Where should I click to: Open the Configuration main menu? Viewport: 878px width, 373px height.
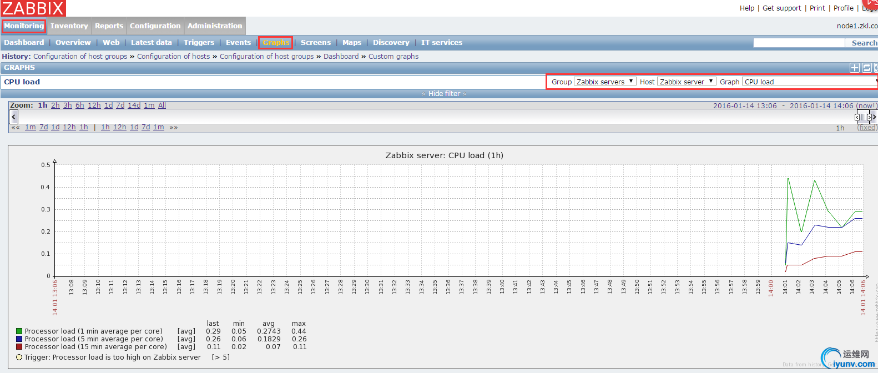[x=155, y=26]
